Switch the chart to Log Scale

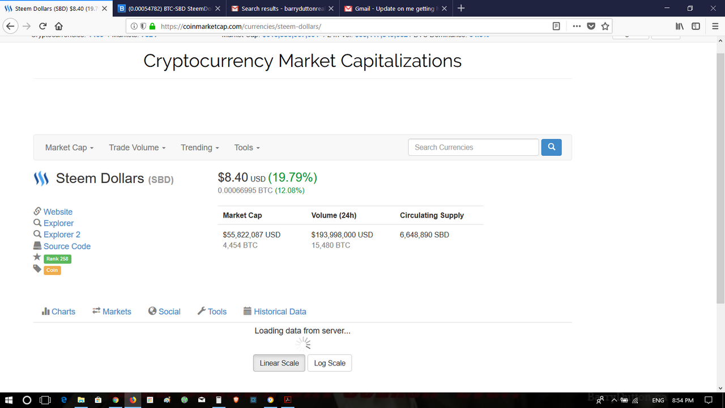tap(330, 363)
